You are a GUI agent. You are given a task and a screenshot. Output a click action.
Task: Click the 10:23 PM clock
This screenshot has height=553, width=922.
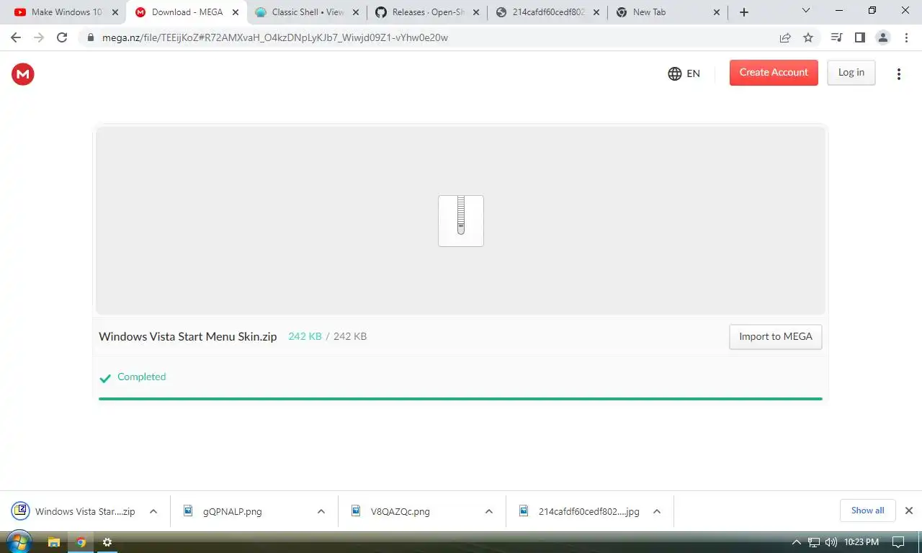click(x=861, y=542)
